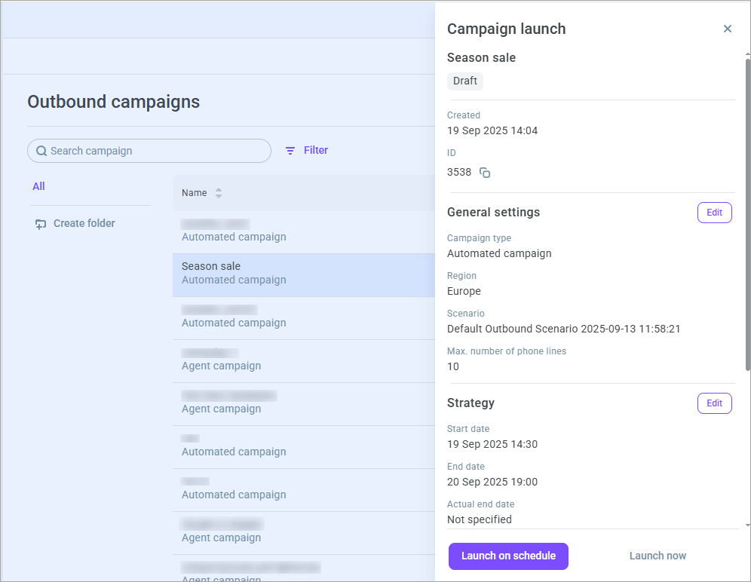The image size is (751, 582).
Task: Click the Default Outbound Scenario value
Action: point(564,329)
